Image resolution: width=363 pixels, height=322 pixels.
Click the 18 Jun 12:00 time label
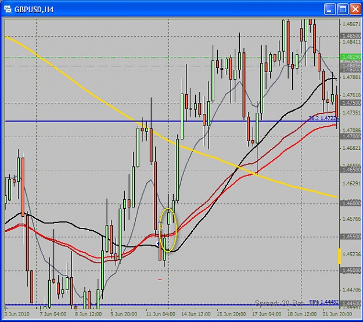[x=302, y=314]
